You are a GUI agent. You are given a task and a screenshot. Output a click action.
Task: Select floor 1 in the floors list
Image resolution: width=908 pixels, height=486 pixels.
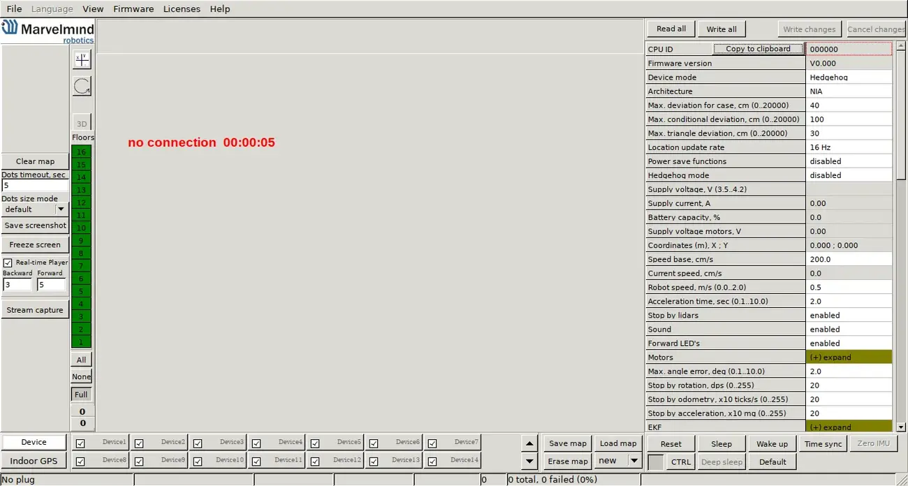pos(82,342)
